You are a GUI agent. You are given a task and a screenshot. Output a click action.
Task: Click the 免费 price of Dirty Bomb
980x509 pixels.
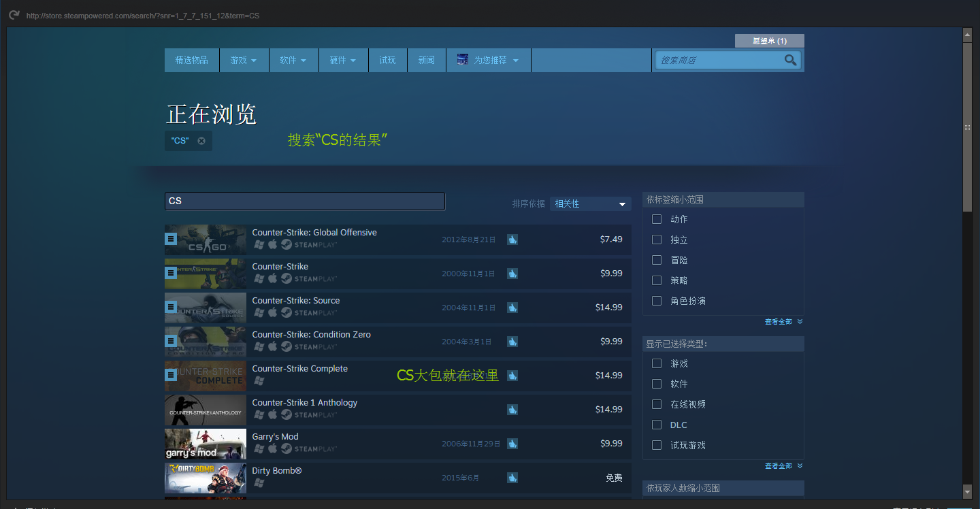(x=614, y=478)
